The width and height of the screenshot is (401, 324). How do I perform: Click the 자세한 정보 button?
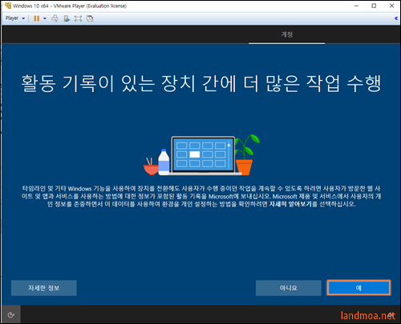pos(44,288)
